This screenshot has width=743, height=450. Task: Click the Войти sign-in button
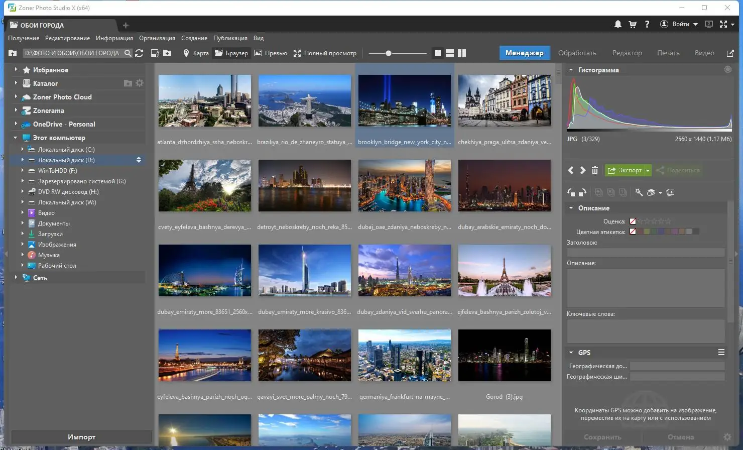680,24
